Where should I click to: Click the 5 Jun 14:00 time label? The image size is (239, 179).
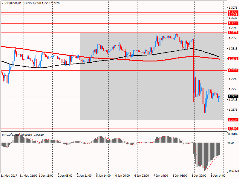(x=103, y=176)
